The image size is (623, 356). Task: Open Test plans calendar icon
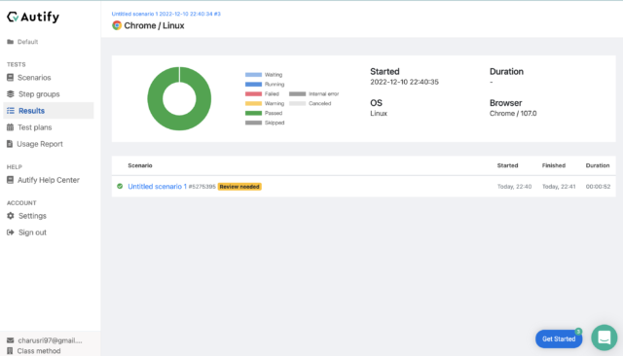tap(11, 127)
